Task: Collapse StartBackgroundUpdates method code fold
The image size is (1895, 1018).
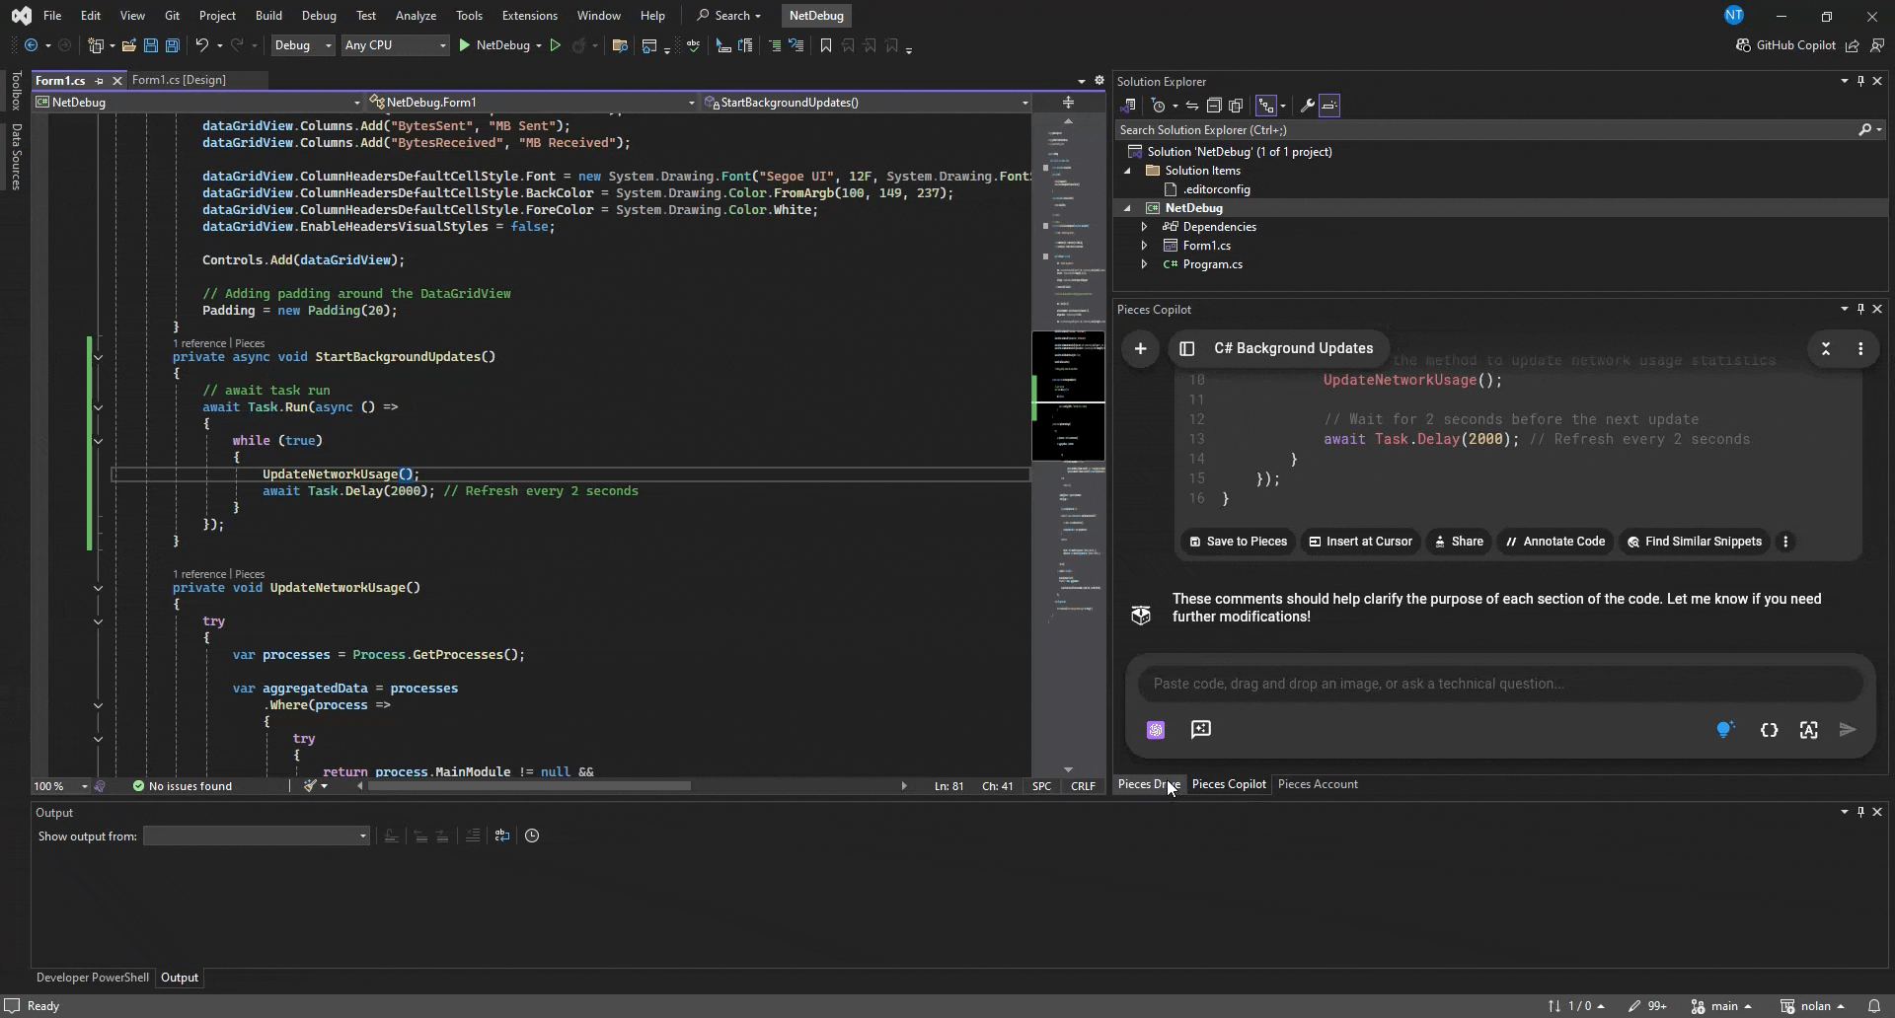Action: click(98, 357)
